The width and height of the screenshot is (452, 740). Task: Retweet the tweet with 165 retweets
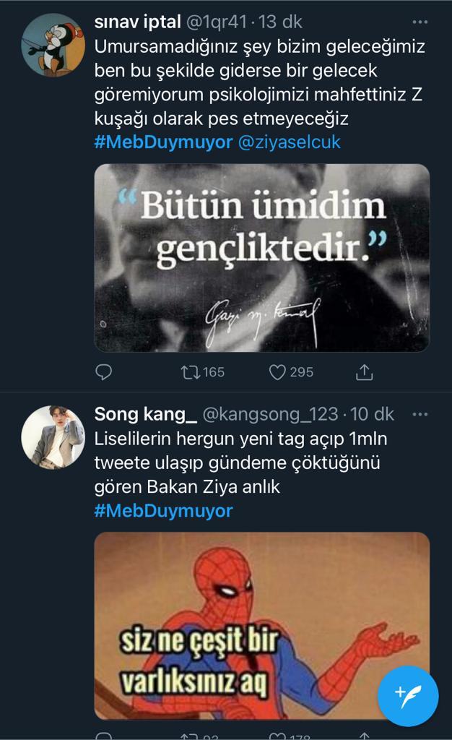(x=191, y=372)
